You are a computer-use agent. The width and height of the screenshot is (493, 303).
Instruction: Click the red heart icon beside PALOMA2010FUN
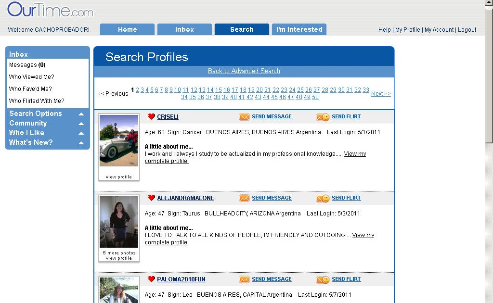(x=151, y=279)
